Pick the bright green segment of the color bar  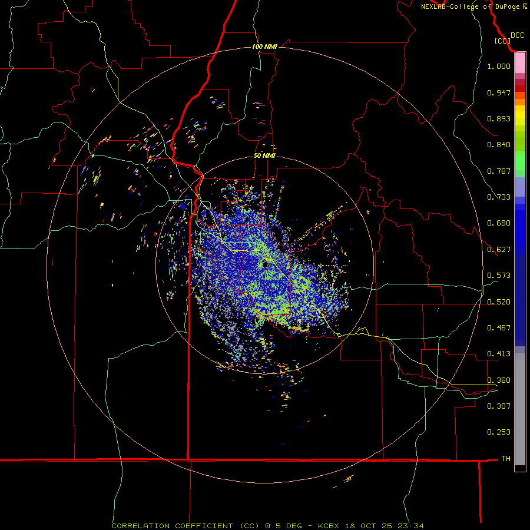520,160
